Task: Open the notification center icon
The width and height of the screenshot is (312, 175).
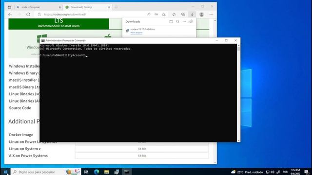Action: pos(306,172)
